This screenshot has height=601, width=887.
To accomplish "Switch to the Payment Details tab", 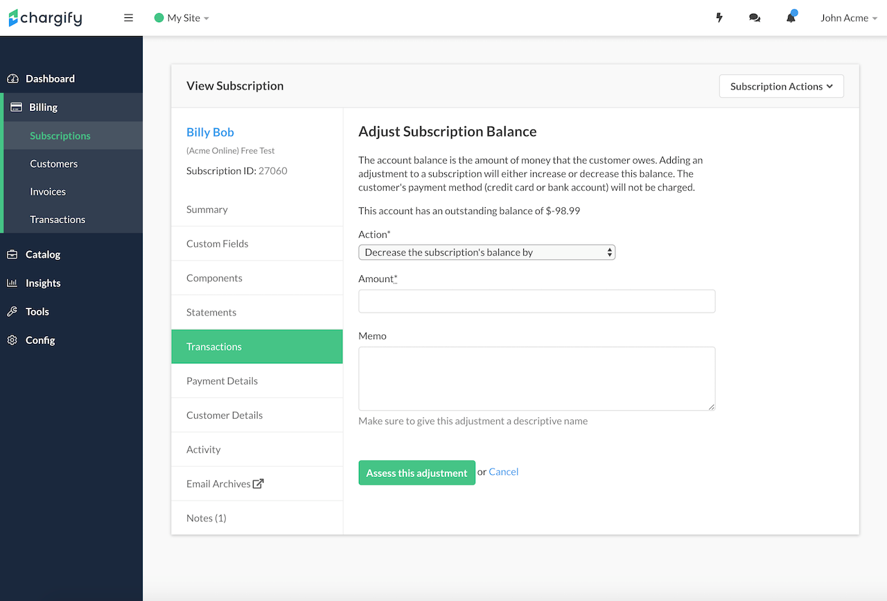I will point(222,381).
